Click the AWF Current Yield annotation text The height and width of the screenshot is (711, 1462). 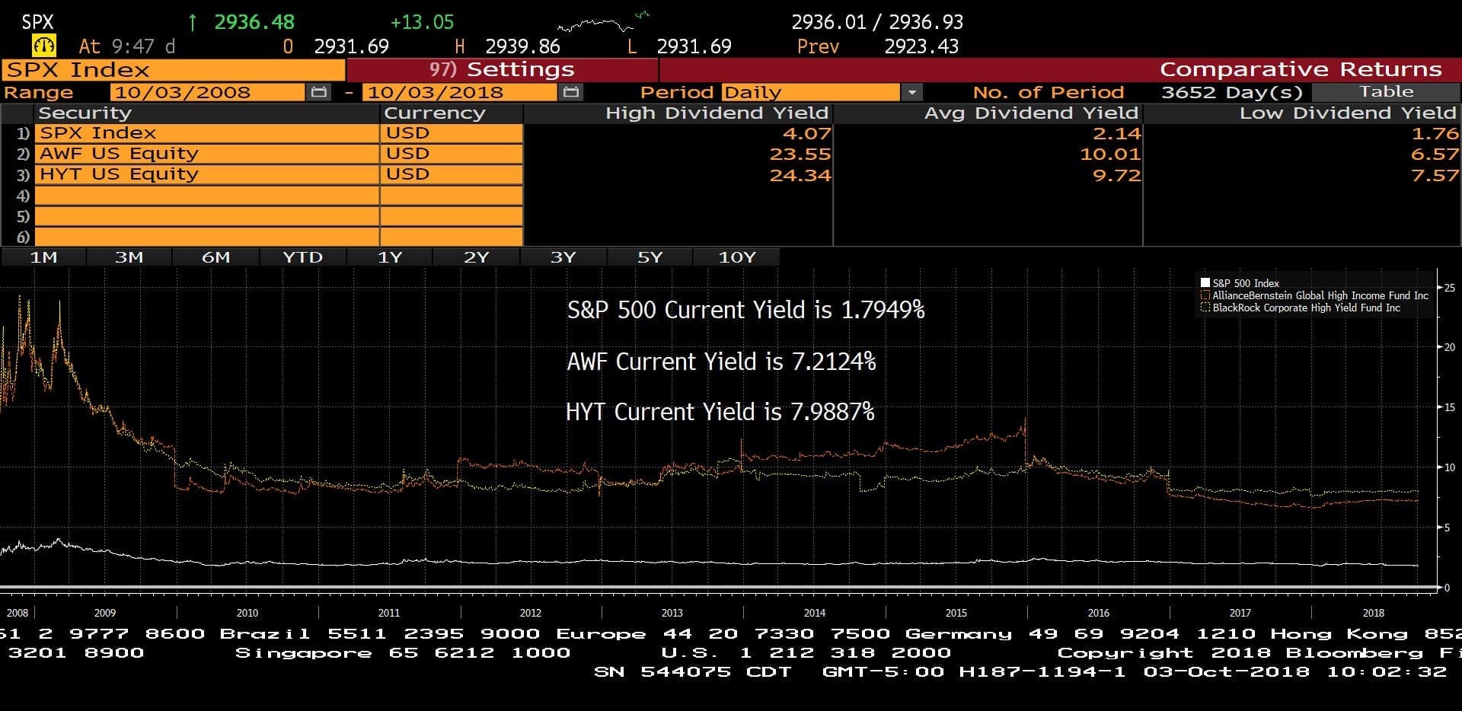click(x=721, y=361)
